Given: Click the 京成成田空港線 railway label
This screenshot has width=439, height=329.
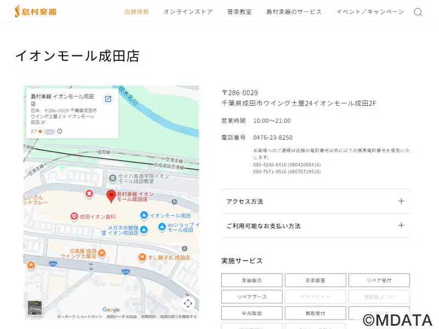Looking at the screenshot, I should tap(169, 166).
